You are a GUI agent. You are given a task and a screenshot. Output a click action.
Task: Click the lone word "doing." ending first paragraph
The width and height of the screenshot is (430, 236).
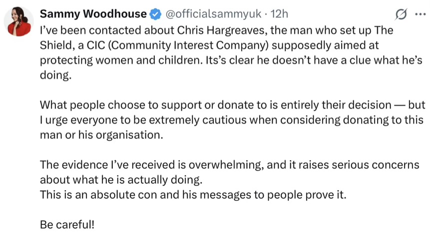pyautogui.click(x=55, y=75)
